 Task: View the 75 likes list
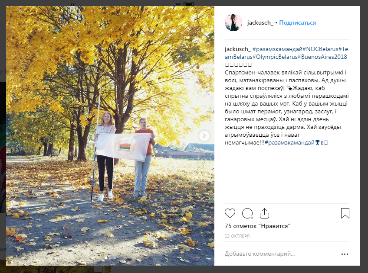click(x=257, y=226)
